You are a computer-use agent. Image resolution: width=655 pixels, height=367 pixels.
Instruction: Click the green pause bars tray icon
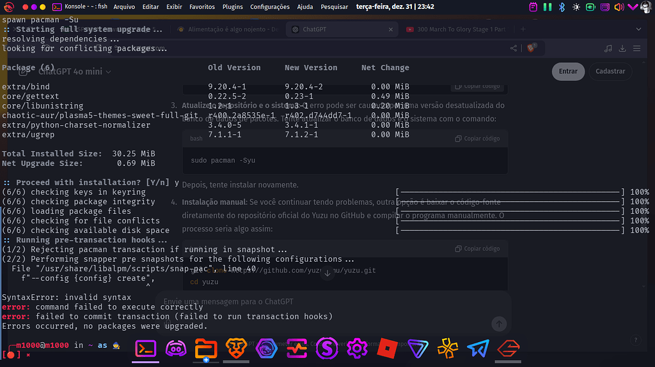click(548, 6)
